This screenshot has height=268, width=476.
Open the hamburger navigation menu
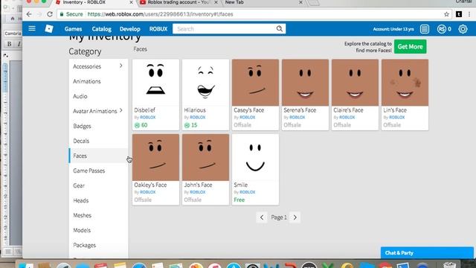(x=32, y=28)
